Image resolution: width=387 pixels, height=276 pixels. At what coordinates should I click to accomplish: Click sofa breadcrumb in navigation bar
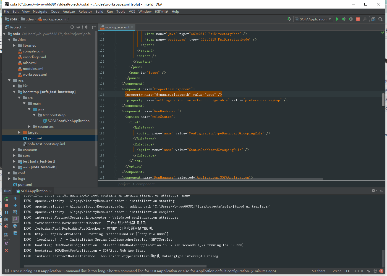(11, 19)
